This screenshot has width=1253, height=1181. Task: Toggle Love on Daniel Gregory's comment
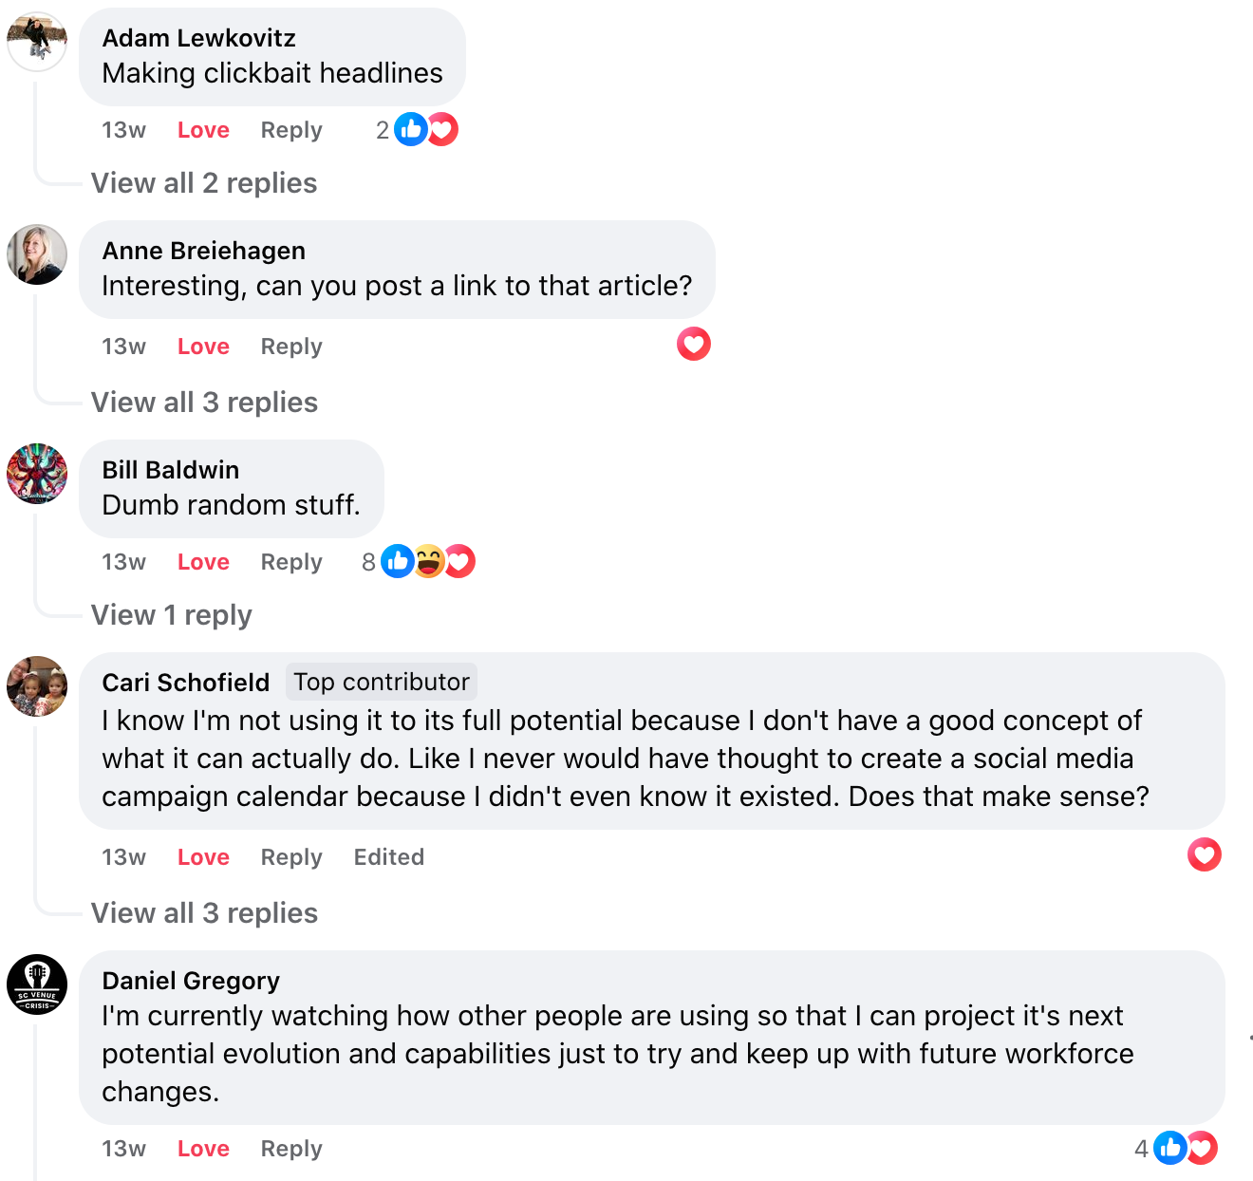(x=203, y=1149)
